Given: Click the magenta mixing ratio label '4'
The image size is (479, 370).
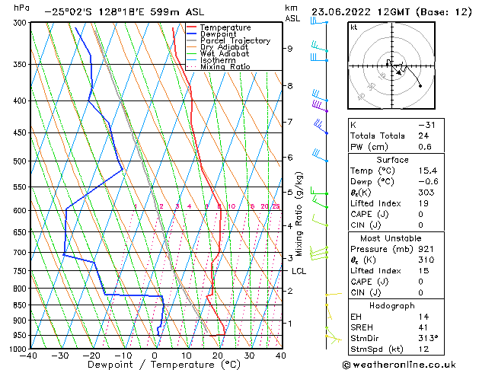Looking at the screenshot, I should point(190,206).
